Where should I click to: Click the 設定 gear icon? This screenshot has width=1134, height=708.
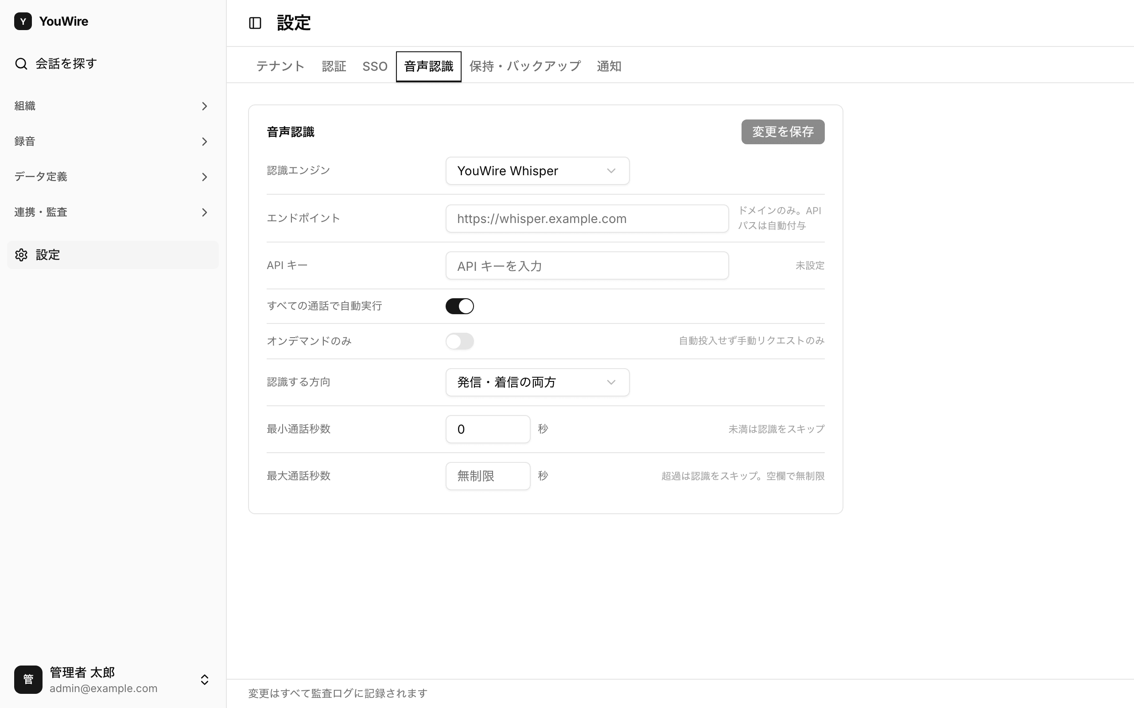click(21, 255)
